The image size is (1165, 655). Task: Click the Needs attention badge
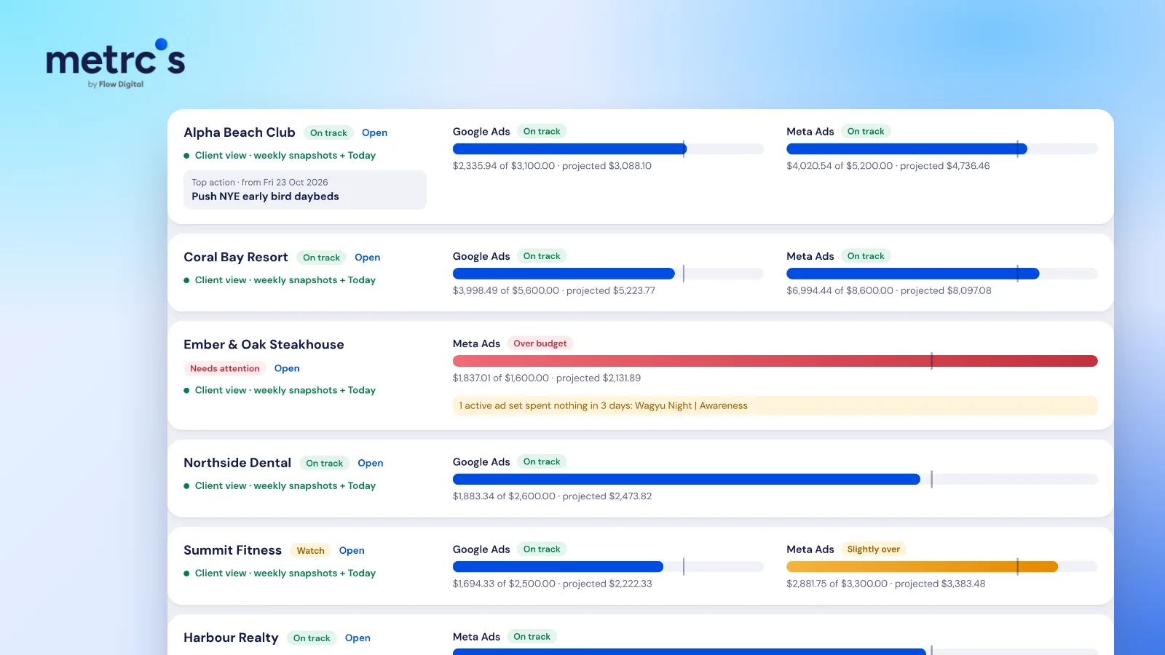[225, 368]
